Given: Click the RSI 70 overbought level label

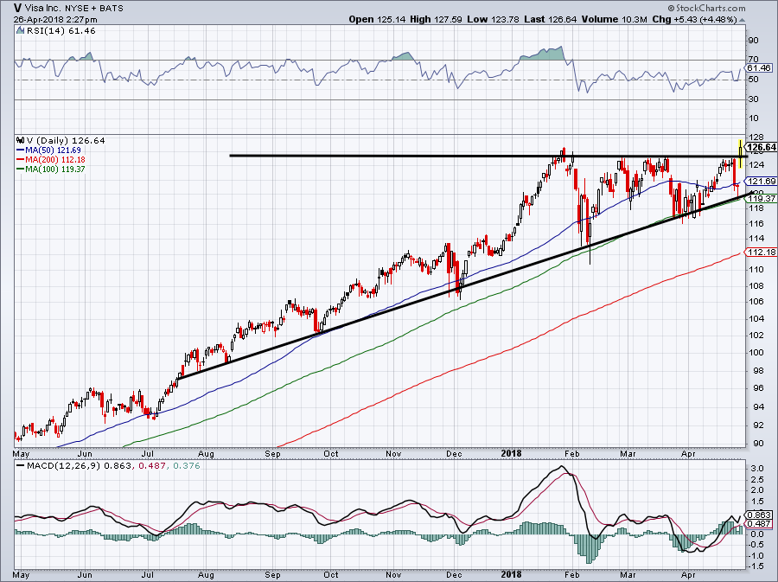Looking at the screenshot, I should (753, 60).
